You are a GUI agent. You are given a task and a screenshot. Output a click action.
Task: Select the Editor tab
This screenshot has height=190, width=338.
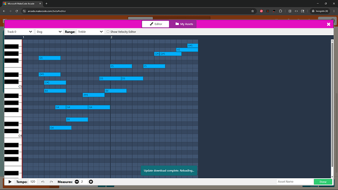(155, 24)
